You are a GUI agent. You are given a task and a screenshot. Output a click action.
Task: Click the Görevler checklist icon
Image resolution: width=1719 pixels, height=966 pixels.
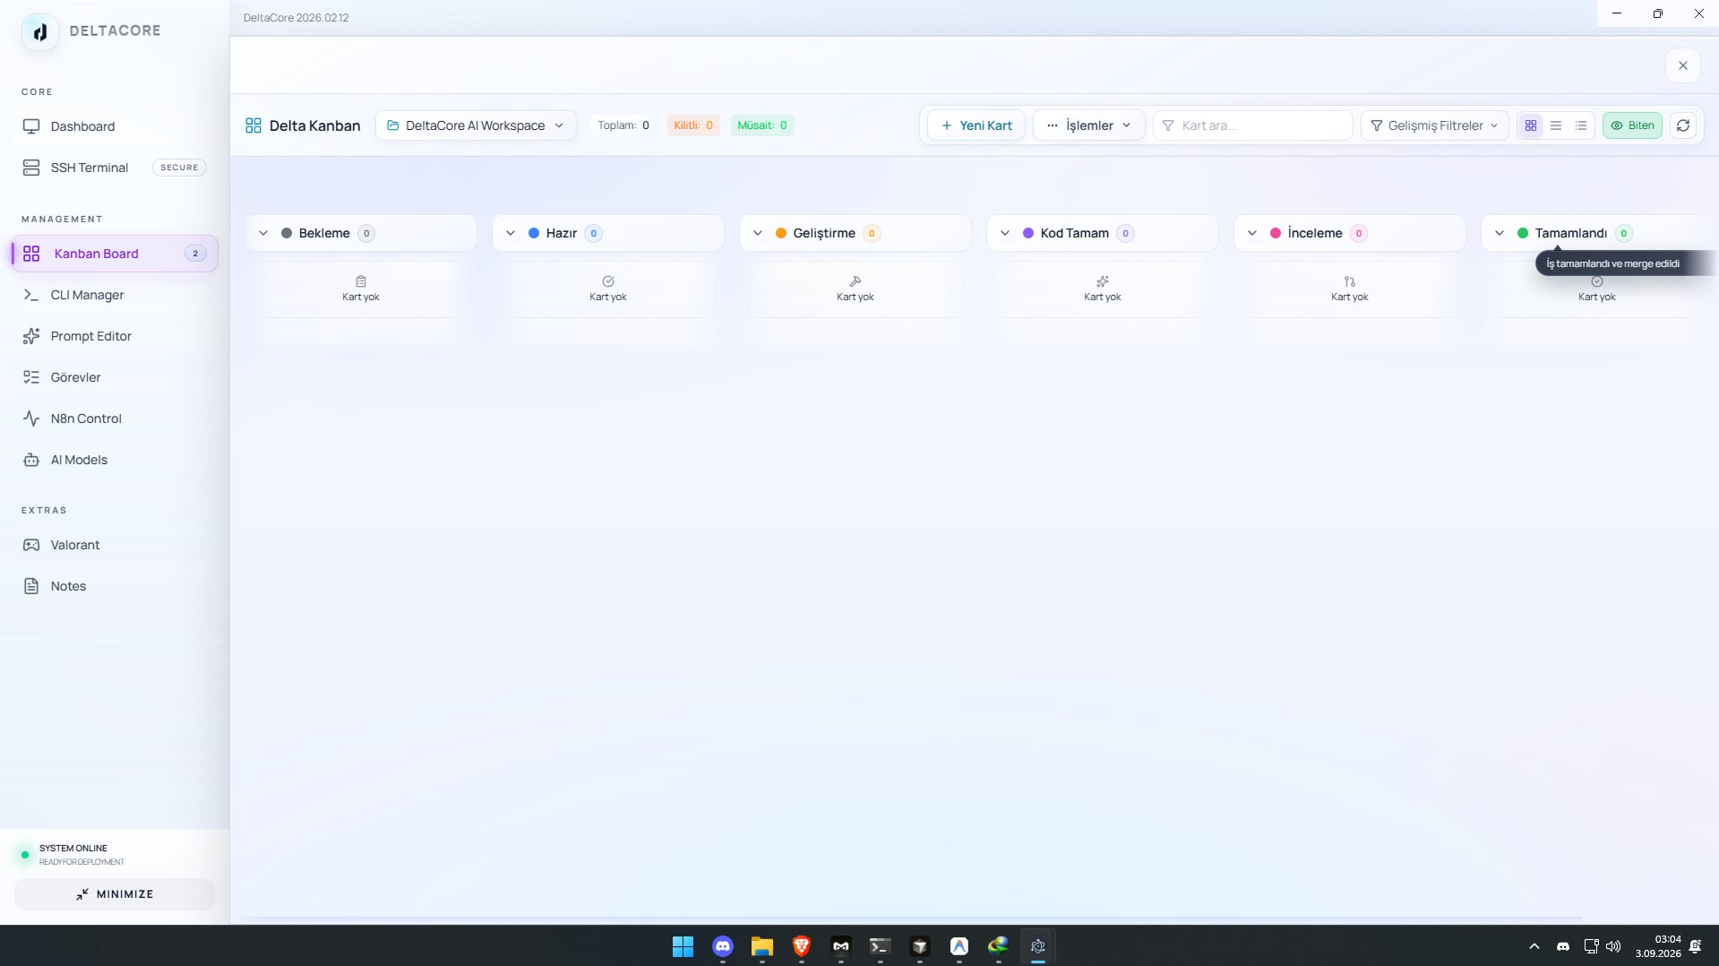click(x=31, y=377)
